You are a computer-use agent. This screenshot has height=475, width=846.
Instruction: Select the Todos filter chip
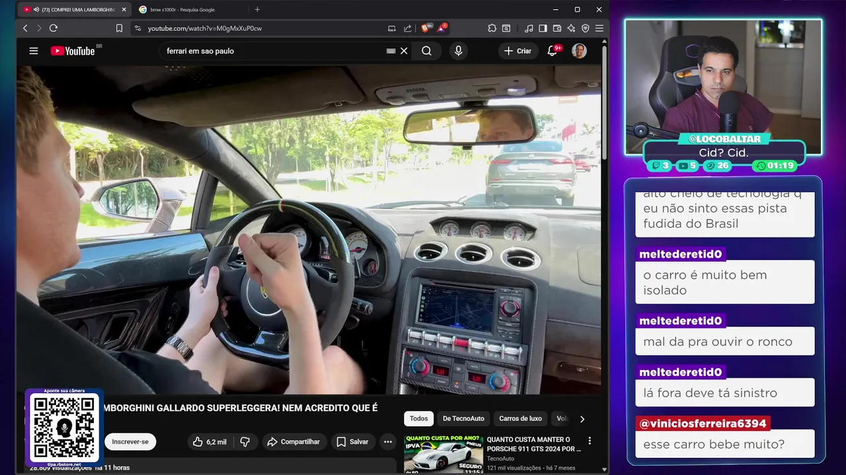coord(418,418)
